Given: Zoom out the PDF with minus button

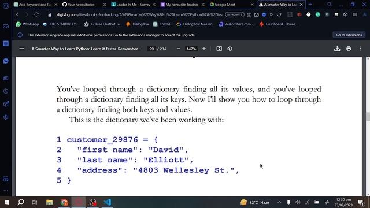Looking at the screenshot, I should tap(179, 49).
